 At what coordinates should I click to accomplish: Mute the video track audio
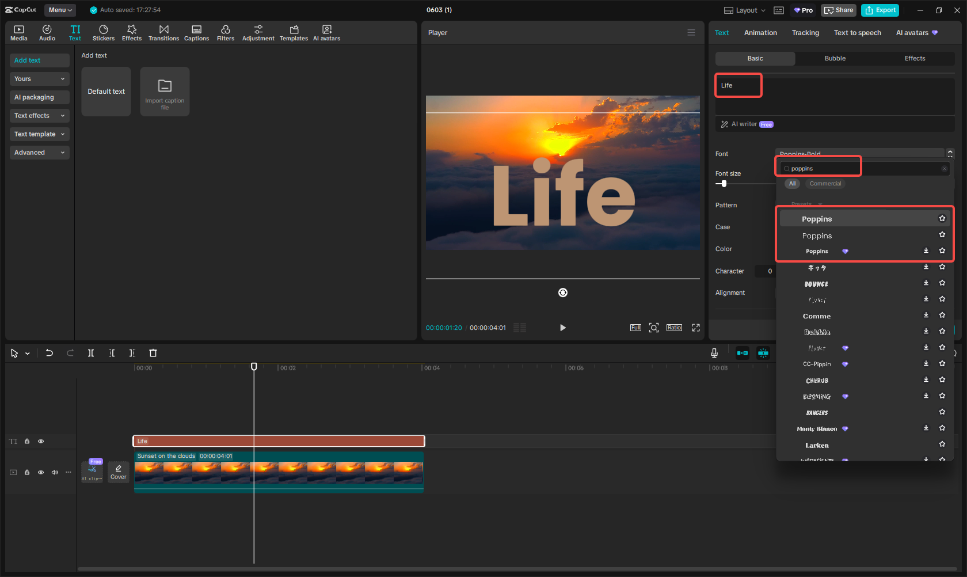(x=55, y=472)
